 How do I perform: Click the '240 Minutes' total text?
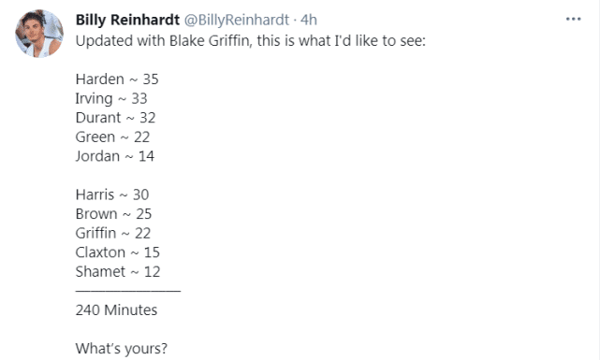pos(116,310)
